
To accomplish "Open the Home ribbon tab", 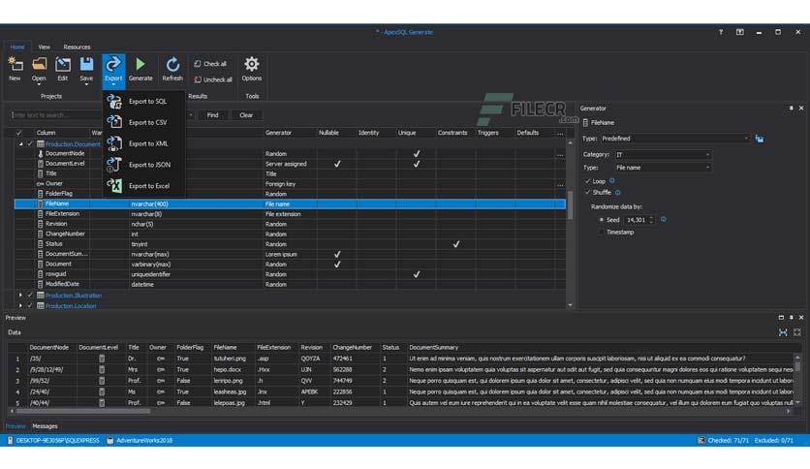I will [17, 47].
